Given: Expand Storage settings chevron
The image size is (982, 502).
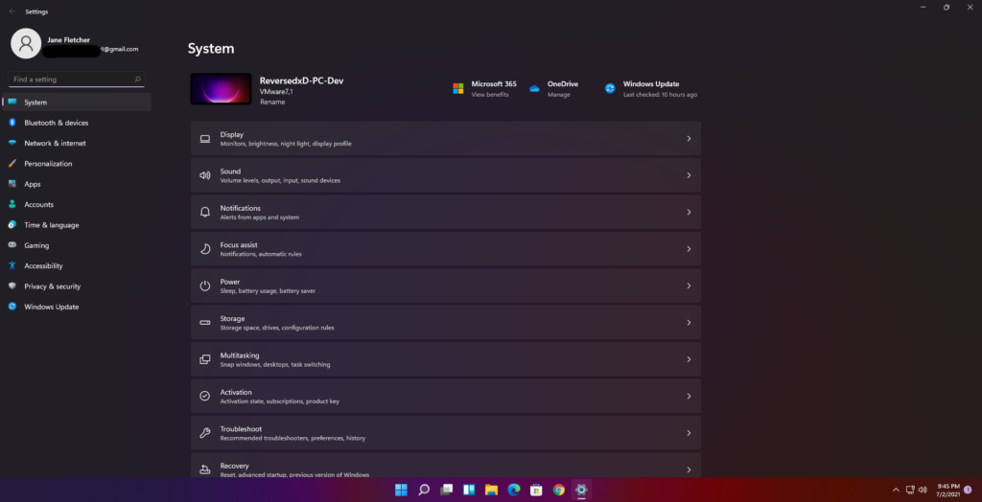Looking at the screenshot, I should point(689,322).
